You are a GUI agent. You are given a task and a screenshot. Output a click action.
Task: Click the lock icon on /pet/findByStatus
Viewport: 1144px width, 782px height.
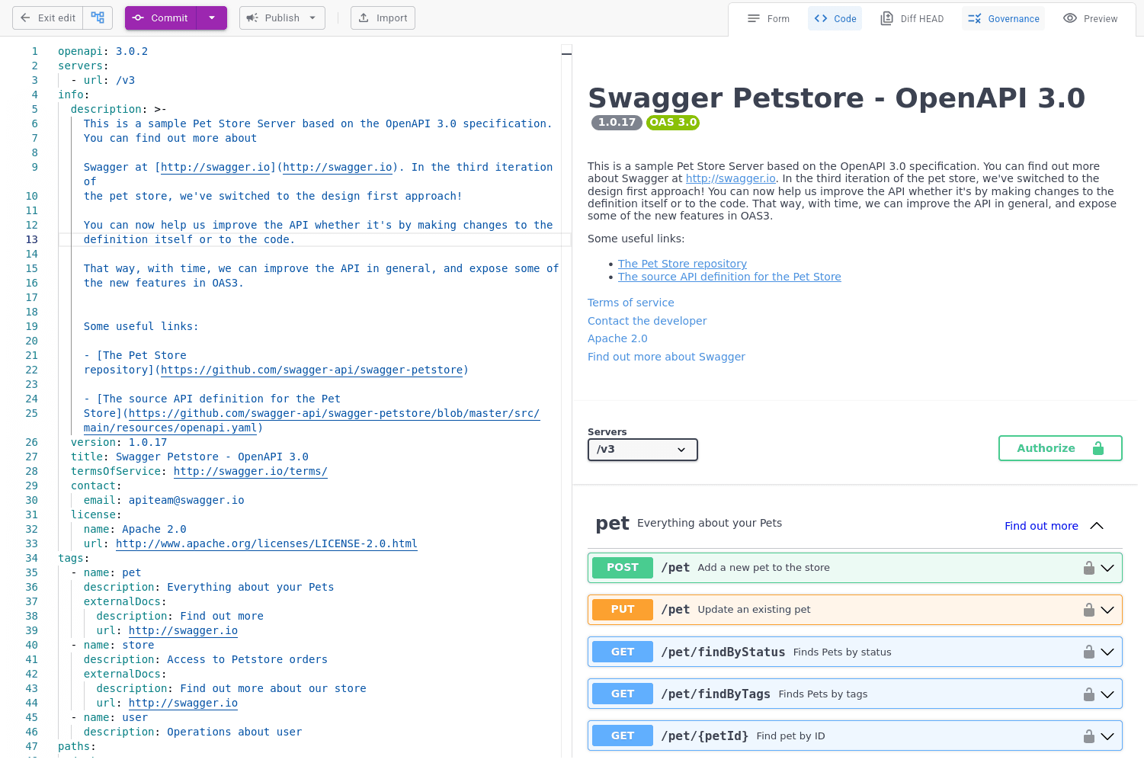click(1089, 652)
